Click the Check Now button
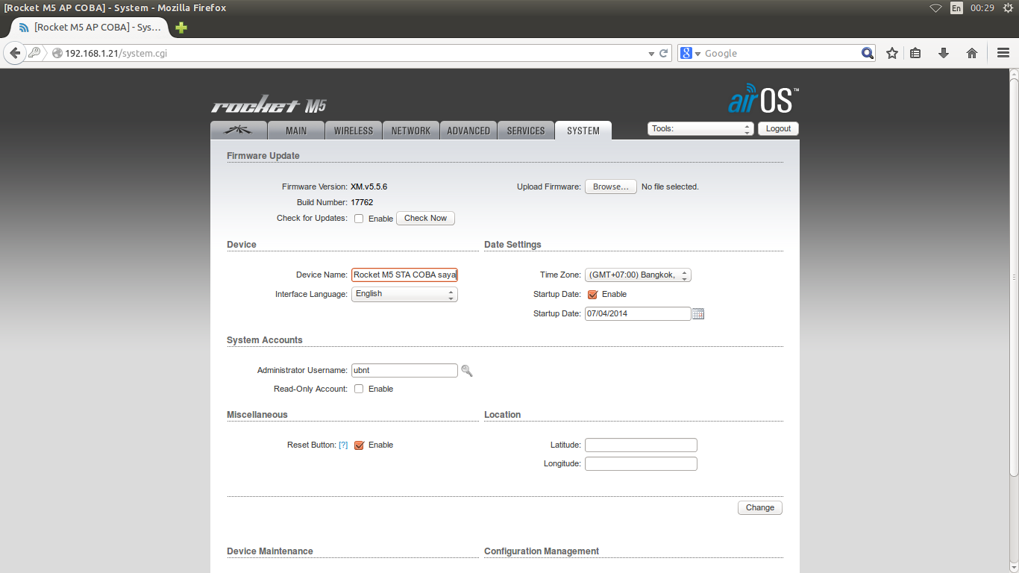The image size is (1019, 573). [425, 218]
